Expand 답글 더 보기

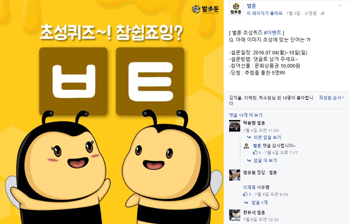coord(265,160)
